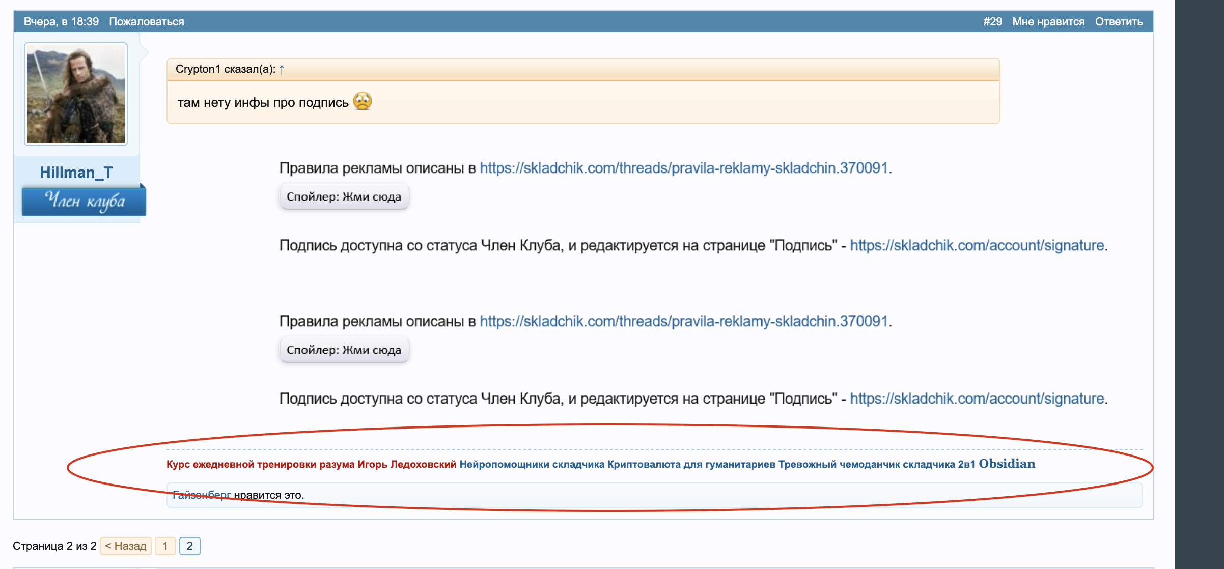Click the Hillman_T username
Viewport: 1224px width, 569px height.
tap(76, 173)
